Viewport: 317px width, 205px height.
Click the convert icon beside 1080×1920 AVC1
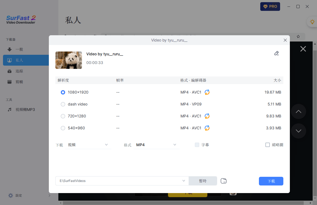click(207, 92)
